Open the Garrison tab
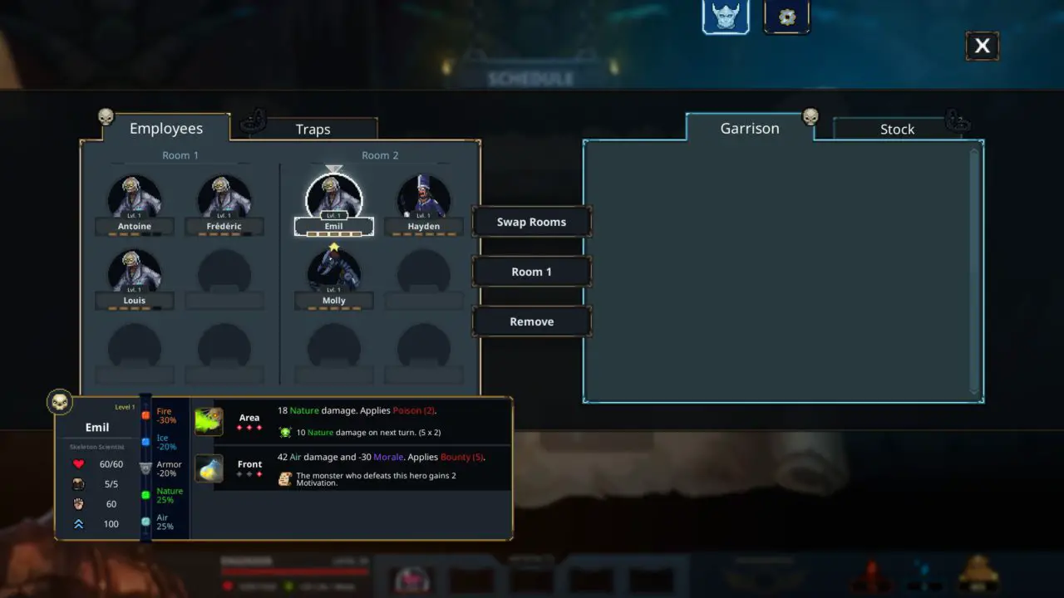The height and width of the screenshot is (598, 1064). pos(750,128)
